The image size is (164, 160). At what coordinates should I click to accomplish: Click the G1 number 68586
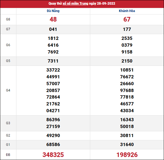(x=53, y=144)
